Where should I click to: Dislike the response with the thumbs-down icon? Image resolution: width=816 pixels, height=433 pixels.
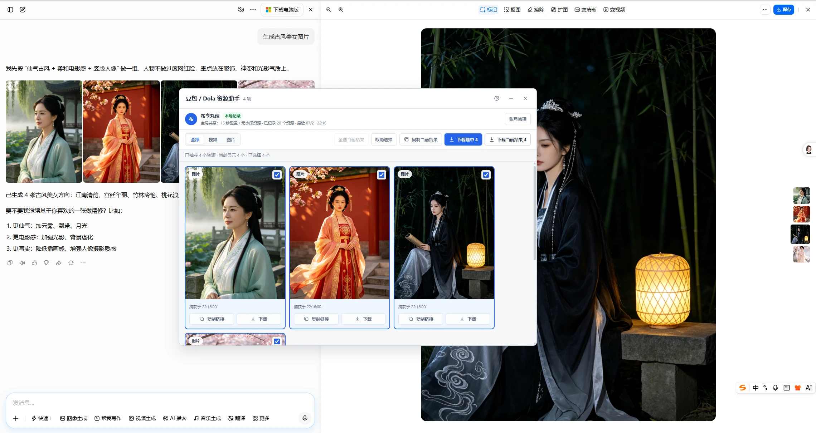pyautogui.click(x=47, y=263)
